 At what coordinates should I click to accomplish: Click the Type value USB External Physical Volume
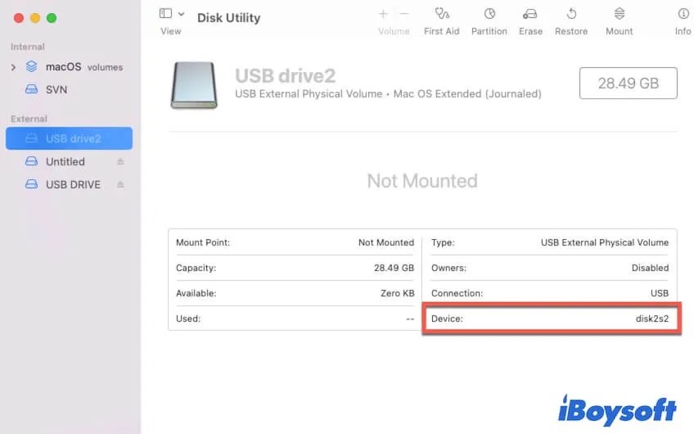[x=605, y=242]
